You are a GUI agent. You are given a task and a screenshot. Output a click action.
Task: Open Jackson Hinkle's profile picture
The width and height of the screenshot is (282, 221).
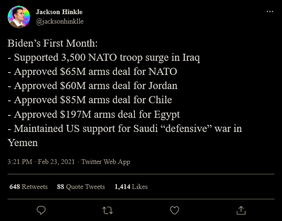19,17
